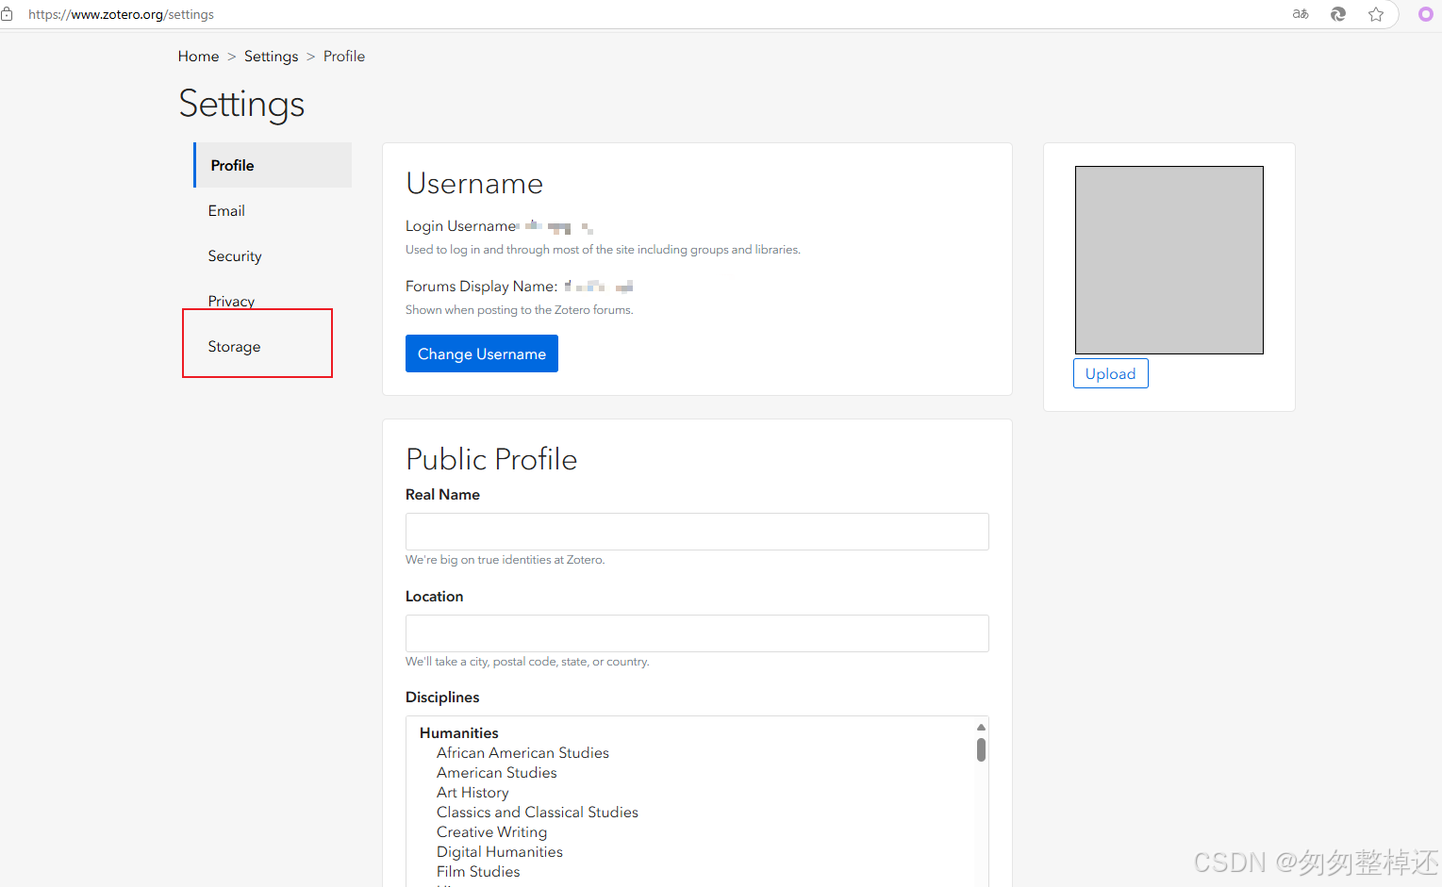Select Classics and Classical Studies discipline

(537, 813)
